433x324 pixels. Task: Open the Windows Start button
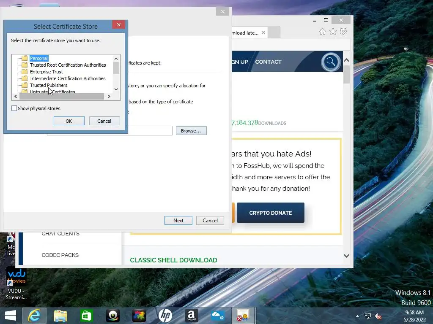coord(11,316)
